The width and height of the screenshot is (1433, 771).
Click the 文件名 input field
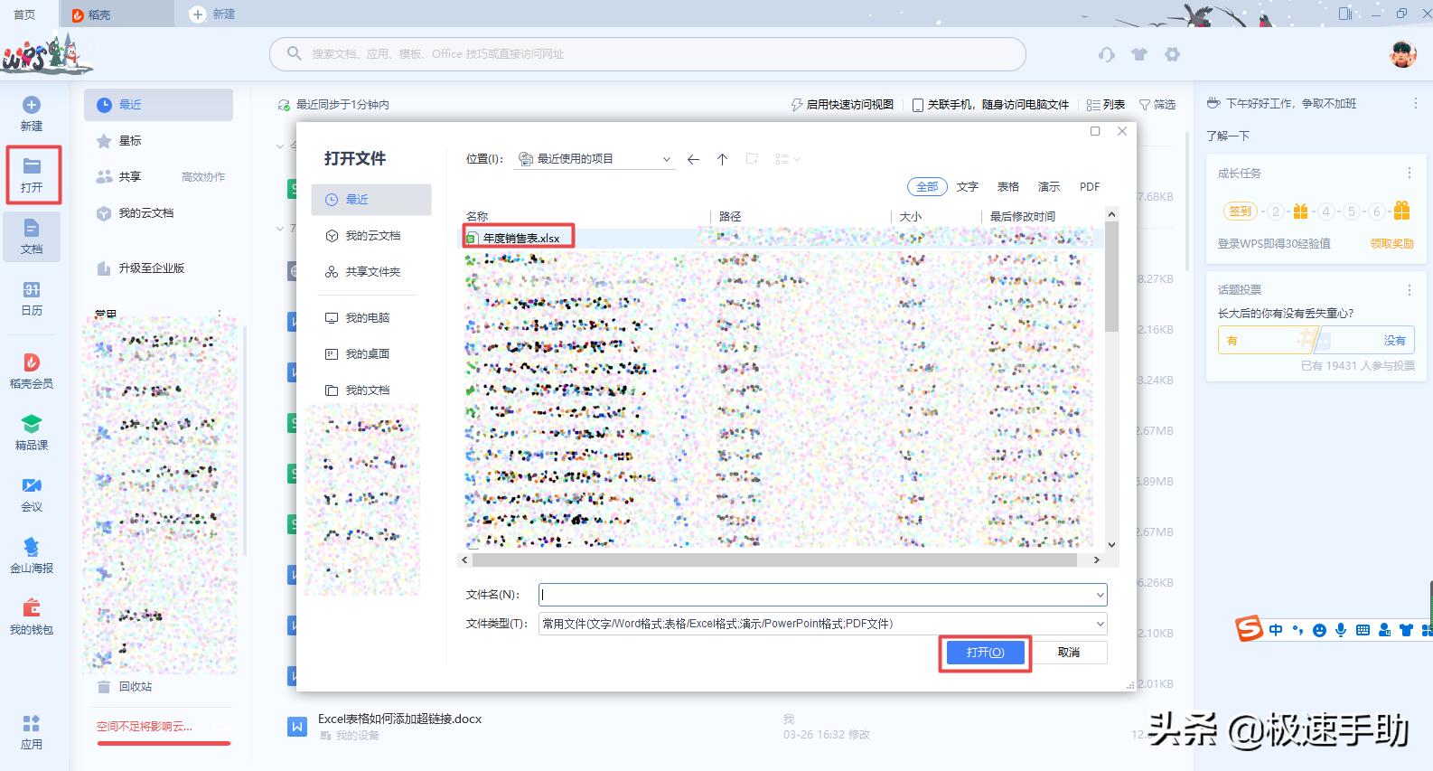tap(816, 595)
